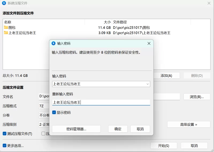Image resolution: width=214 pixels, height=152 pixels.
Task: Toggle the 更多选项 checkbox
Action: [5, 146]
